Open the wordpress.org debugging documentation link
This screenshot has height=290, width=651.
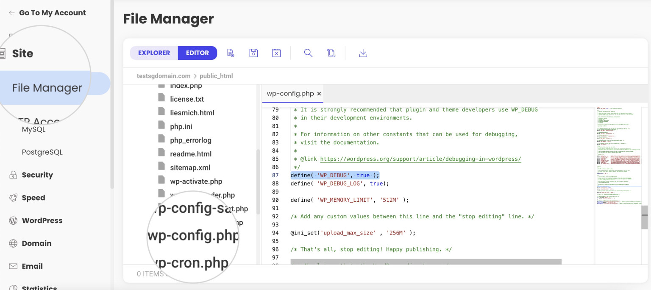click(420, 159)
